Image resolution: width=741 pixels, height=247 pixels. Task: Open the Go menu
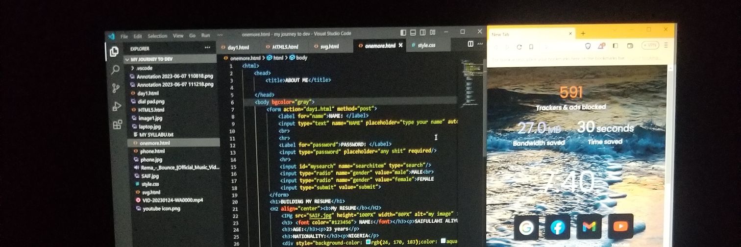[x=192, y=35]
